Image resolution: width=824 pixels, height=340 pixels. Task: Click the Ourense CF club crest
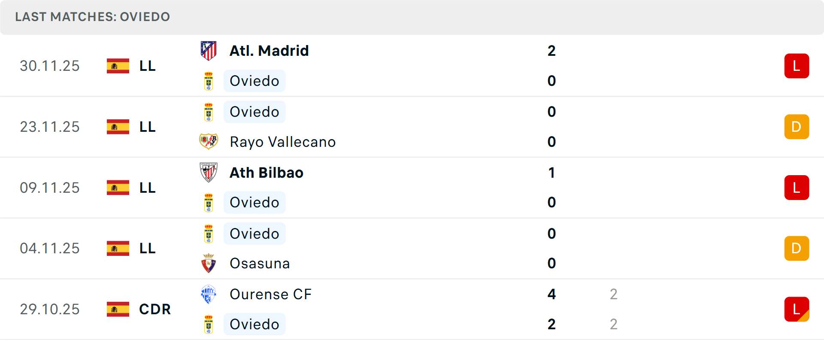coord(209,294)
